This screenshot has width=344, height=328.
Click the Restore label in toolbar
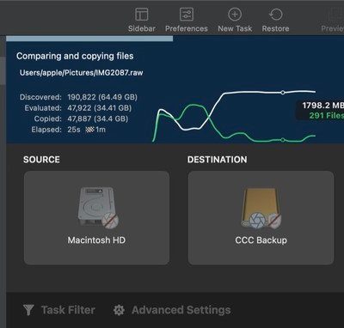(x=275, y=28)
